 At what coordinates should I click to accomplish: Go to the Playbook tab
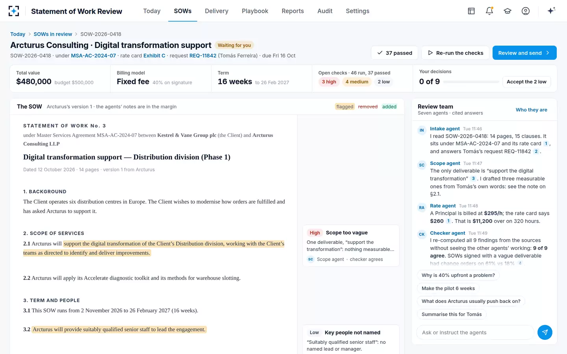255,11
